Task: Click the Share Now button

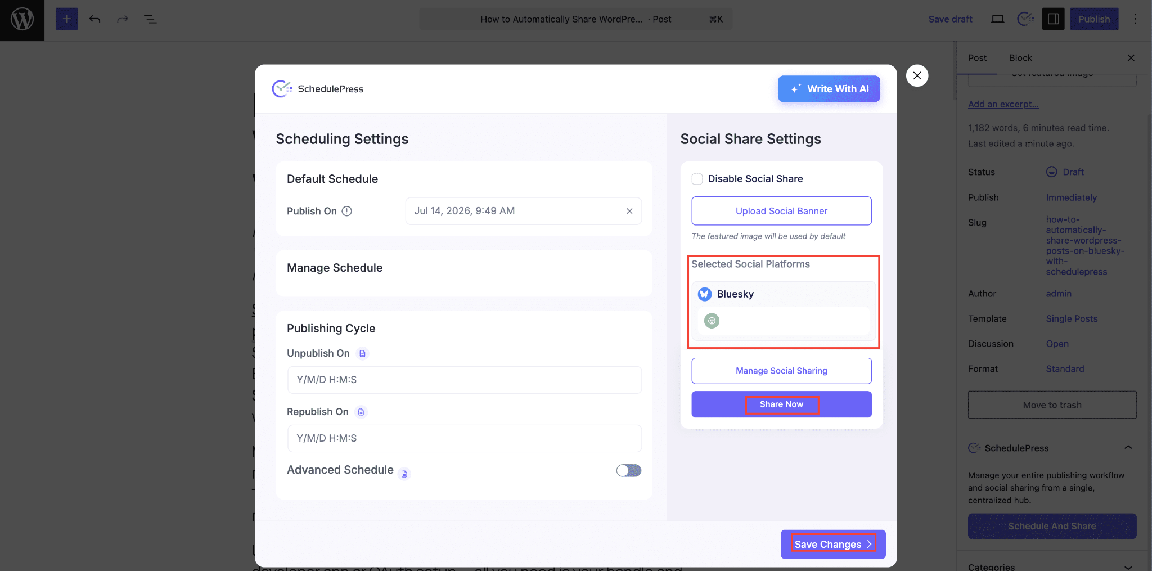Action: 781,404
